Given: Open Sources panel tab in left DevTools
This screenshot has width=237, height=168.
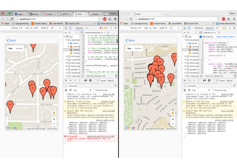Looking at the screenshot, I should [79, 28].
